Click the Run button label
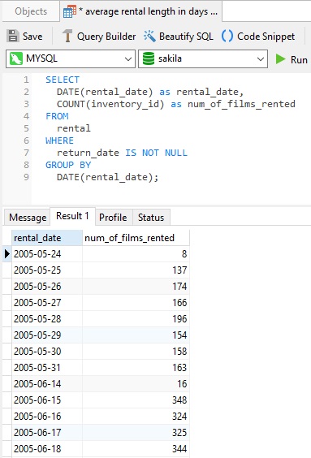 tap(299, 60)
